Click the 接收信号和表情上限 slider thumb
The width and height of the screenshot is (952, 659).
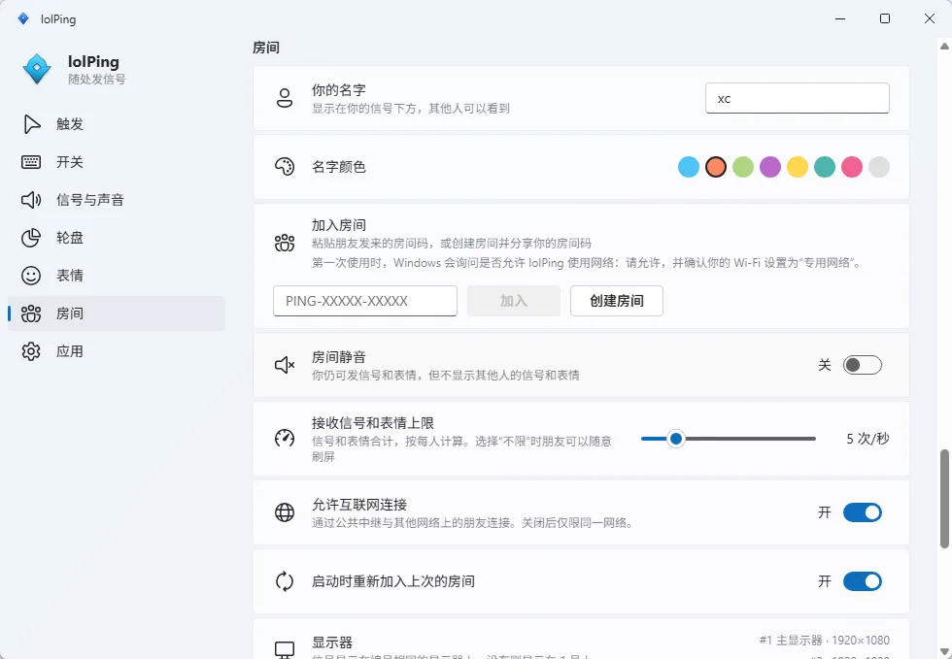676,438
